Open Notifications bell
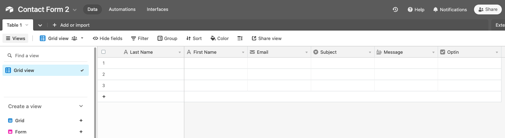505x138 pixels. pos(450,9)
